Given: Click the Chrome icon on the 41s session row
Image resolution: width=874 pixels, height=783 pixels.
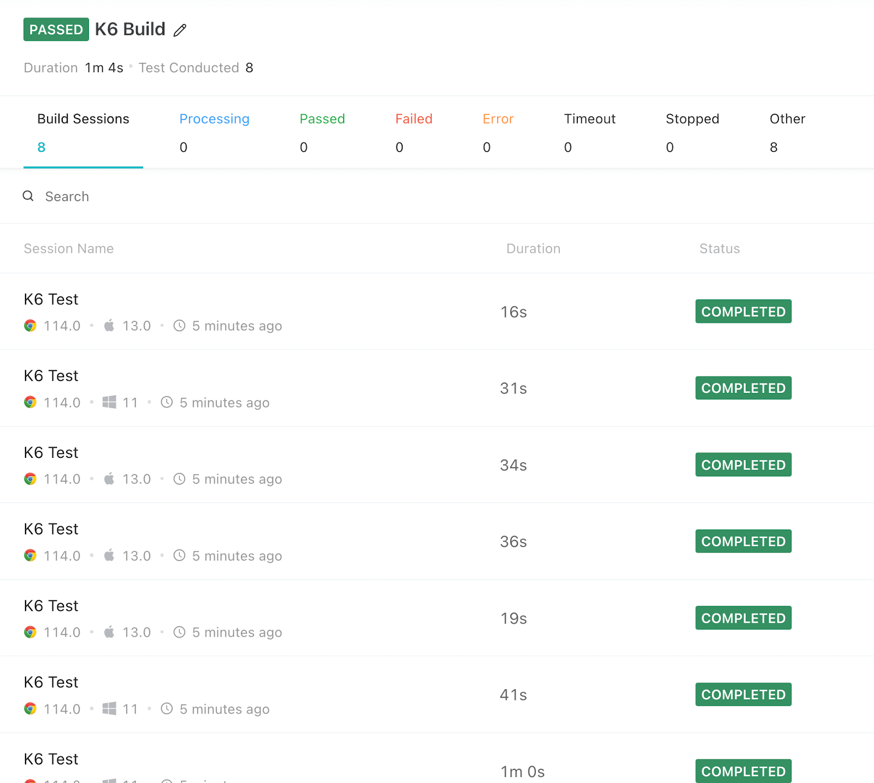Looking at the screenshot, I should tap(31, 709).
